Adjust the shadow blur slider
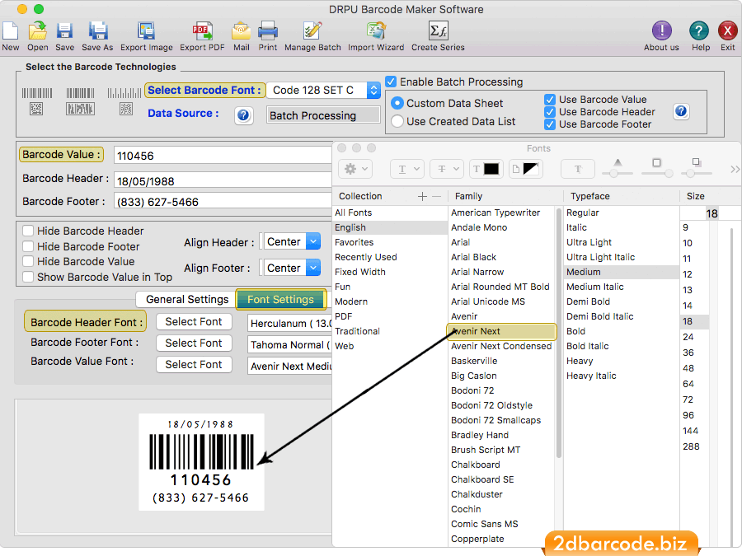 [669, 174]
